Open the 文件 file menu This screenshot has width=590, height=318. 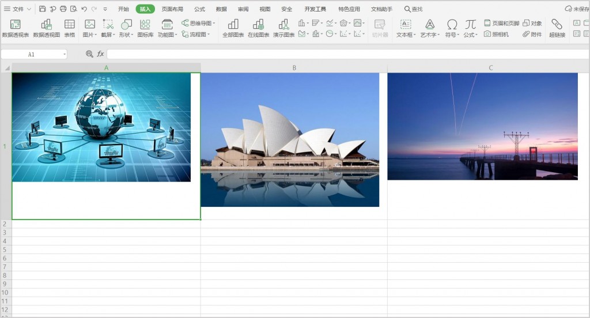17,9
